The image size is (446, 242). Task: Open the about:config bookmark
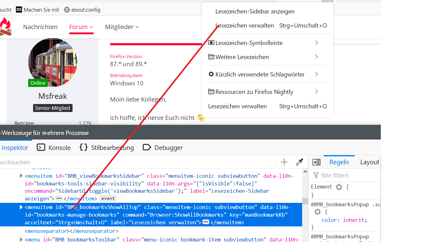click(x=82, y=10)
